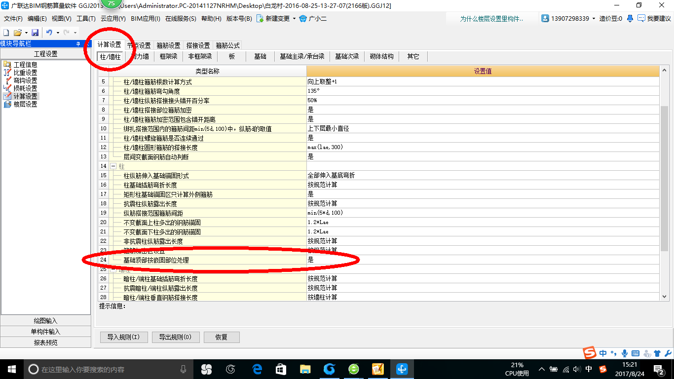Click the blue notification bell icon
The width and height of the screenshot is (674, 379).
pyautogui.click(x=630, y=18)
